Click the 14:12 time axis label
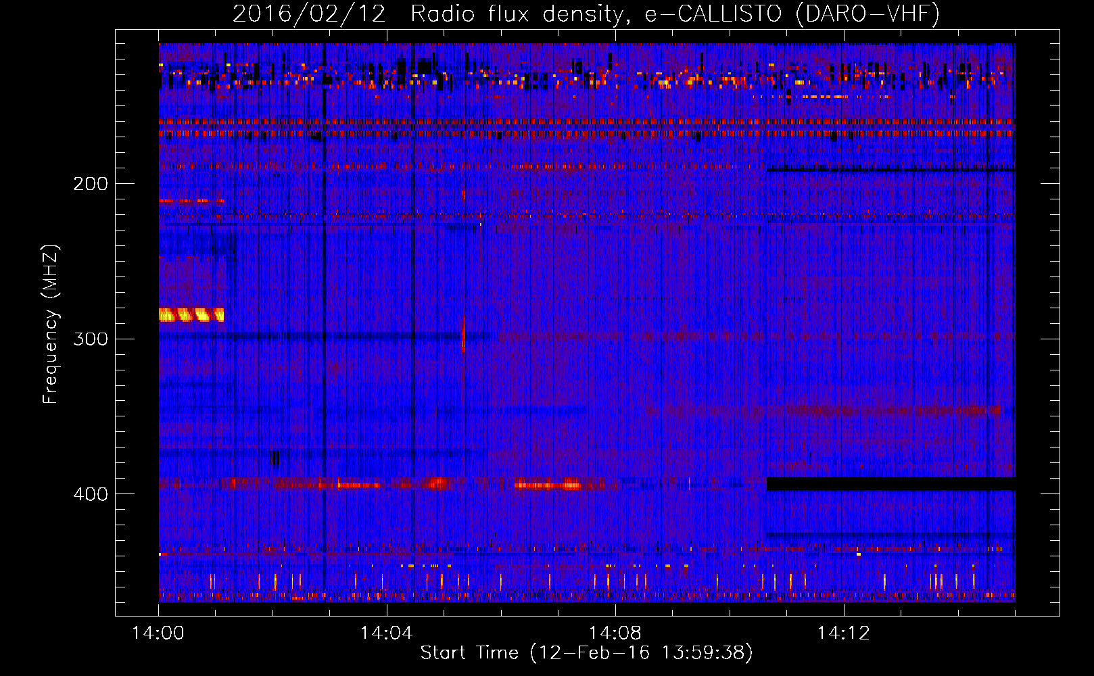 point(843,633)
